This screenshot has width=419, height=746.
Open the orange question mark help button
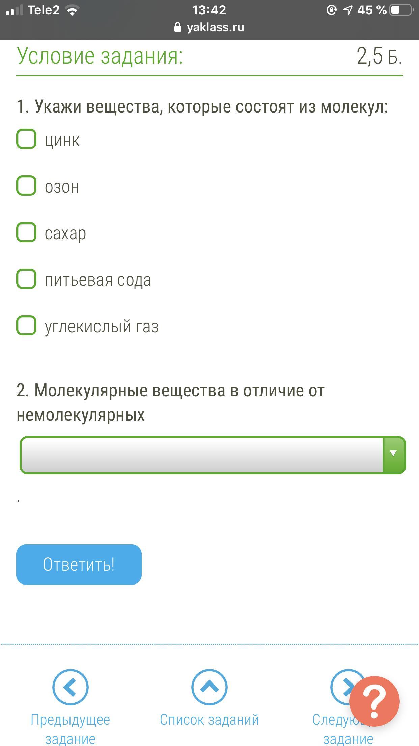374,701
